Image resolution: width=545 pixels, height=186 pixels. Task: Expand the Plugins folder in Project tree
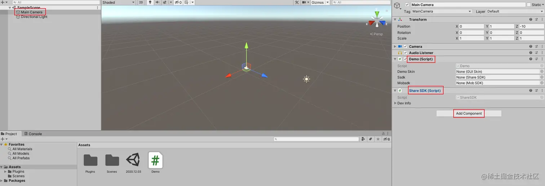tap(5, 172)
